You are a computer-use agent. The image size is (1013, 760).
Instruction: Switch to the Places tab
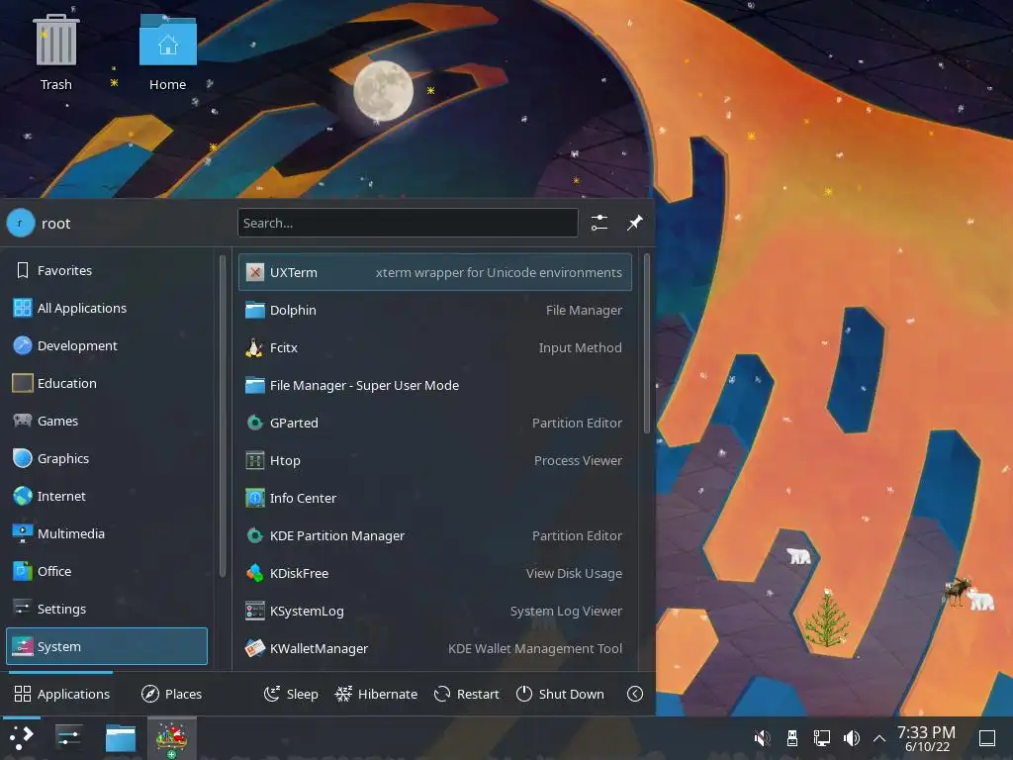tap(171, 694)
